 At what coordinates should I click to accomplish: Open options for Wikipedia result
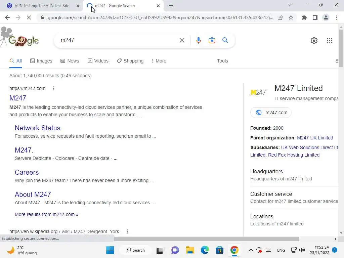[127, 231]
